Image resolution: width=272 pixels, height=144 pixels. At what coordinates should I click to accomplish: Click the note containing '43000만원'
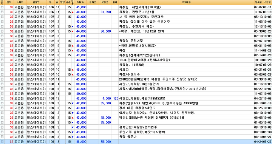(159, 103)
